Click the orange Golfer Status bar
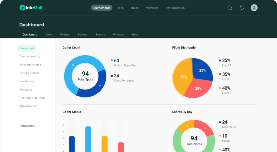The height and width of the screenshot is (152, 277). pos(105,144)
